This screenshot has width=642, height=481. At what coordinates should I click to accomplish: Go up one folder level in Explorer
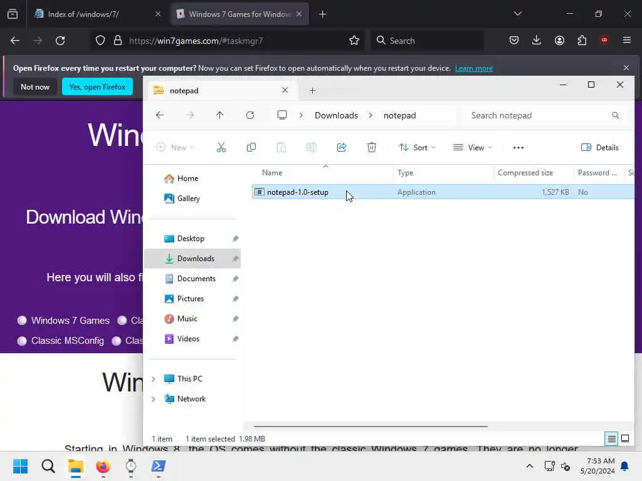click(220, 115)
